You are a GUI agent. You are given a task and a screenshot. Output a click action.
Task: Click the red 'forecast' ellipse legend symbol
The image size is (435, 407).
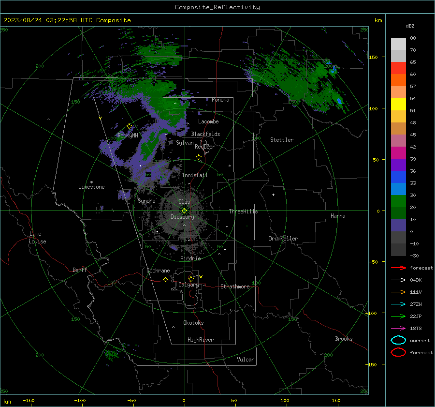pos(398,352)
